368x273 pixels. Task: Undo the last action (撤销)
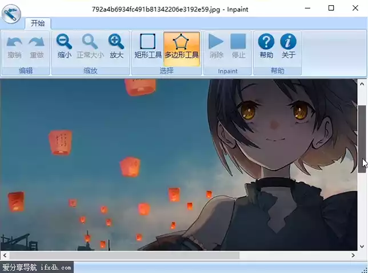(14, 47)
